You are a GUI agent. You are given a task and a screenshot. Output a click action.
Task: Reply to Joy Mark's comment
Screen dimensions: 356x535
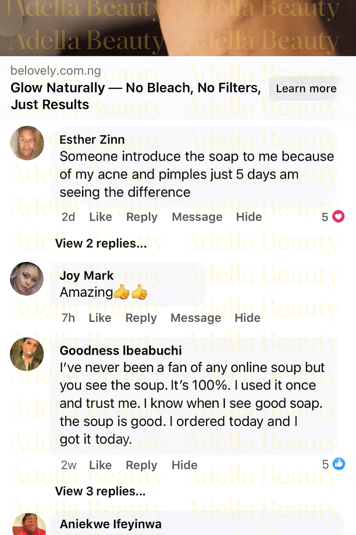point(141,318)
